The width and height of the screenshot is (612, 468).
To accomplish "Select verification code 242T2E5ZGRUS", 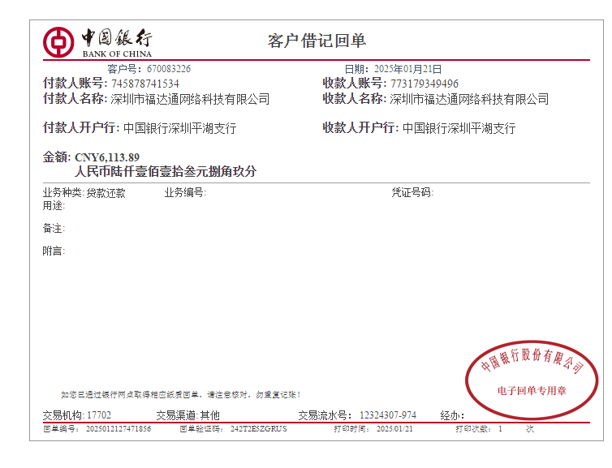I will tap(258, 429).
